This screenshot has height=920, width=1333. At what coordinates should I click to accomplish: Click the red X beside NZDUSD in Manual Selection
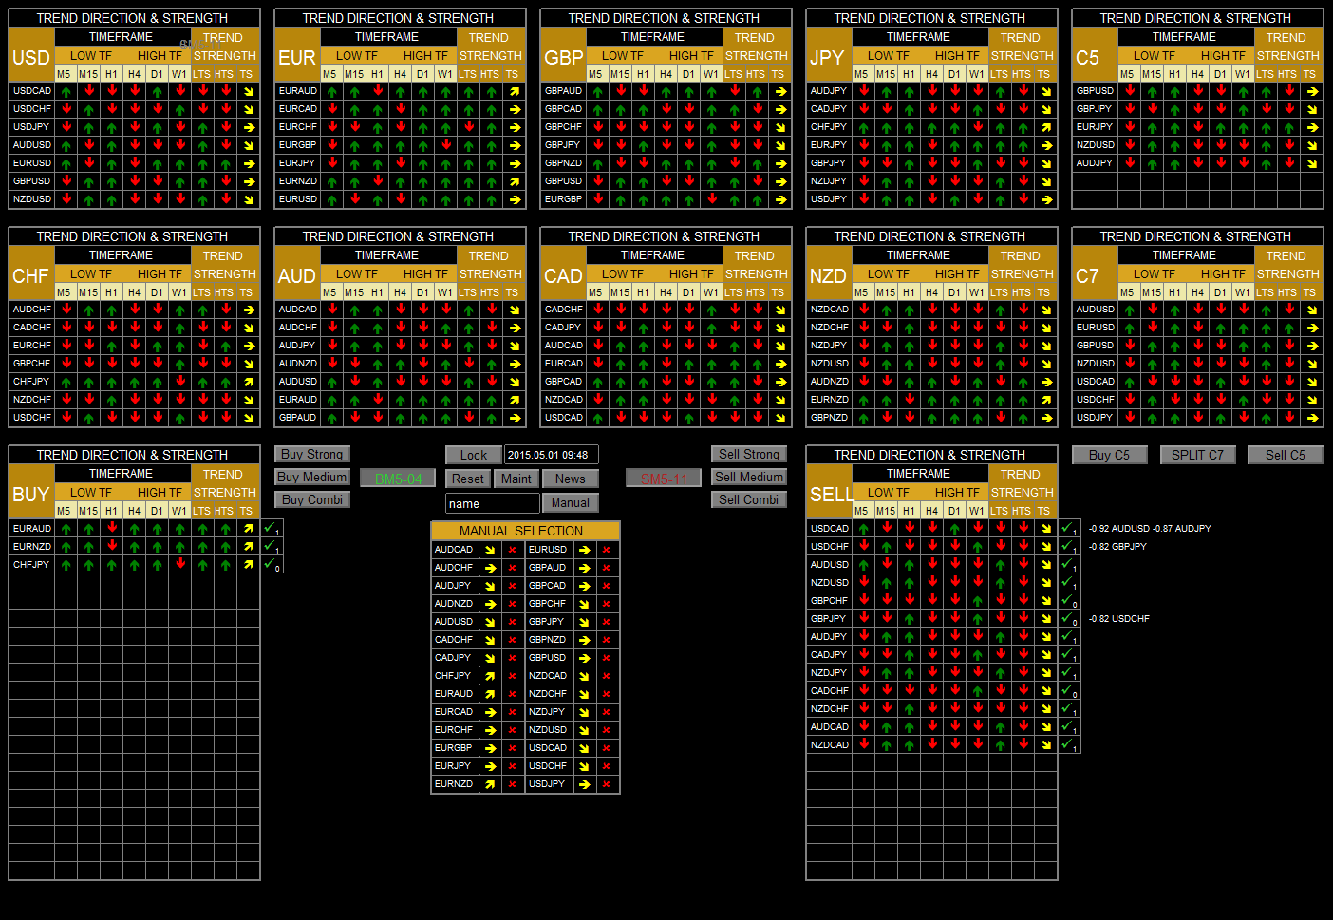tap(607, 730)
